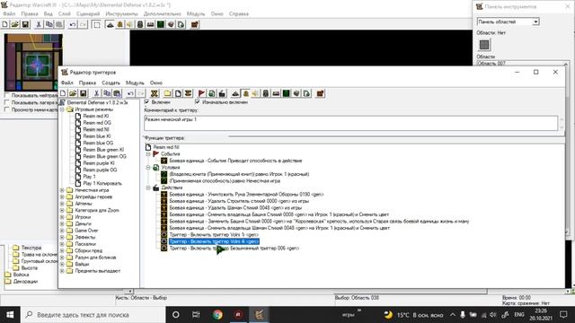This screenshot has width=575, height=323.
Task: Collapse the 'Игровые режимы' category
Action: pos(62,109)
